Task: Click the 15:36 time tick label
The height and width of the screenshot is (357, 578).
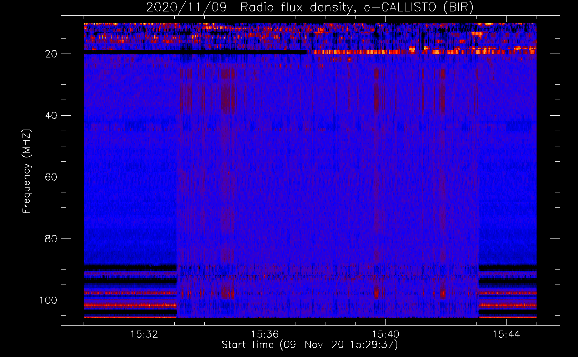Action: 265,335
